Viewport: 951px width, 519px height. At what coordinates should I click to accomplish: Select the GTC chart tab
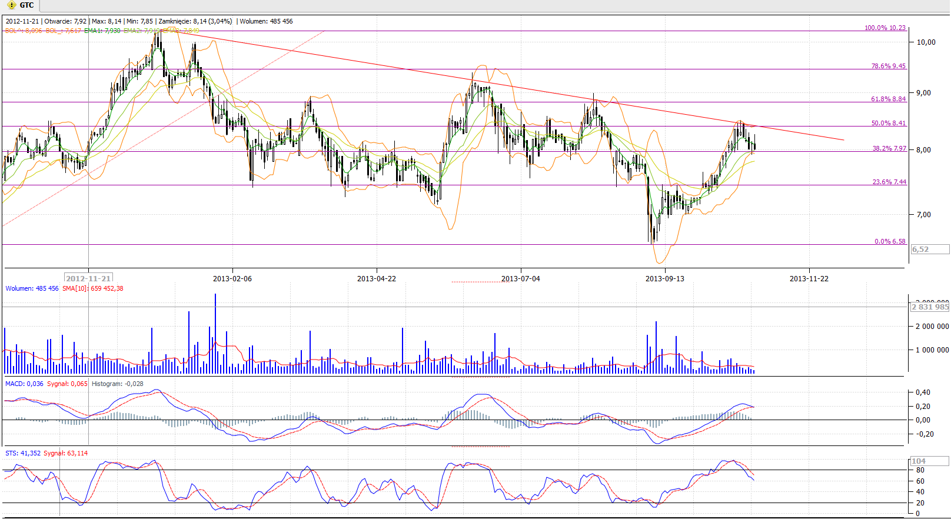tap(21, 5)
